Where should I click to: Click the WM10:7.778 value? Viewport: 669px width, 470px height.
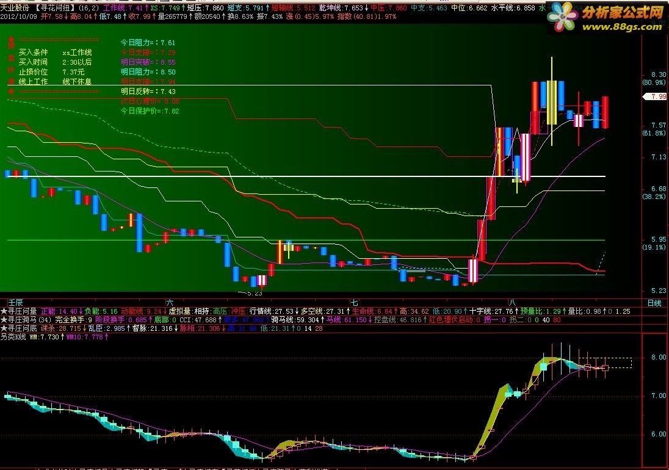point(87,337)
